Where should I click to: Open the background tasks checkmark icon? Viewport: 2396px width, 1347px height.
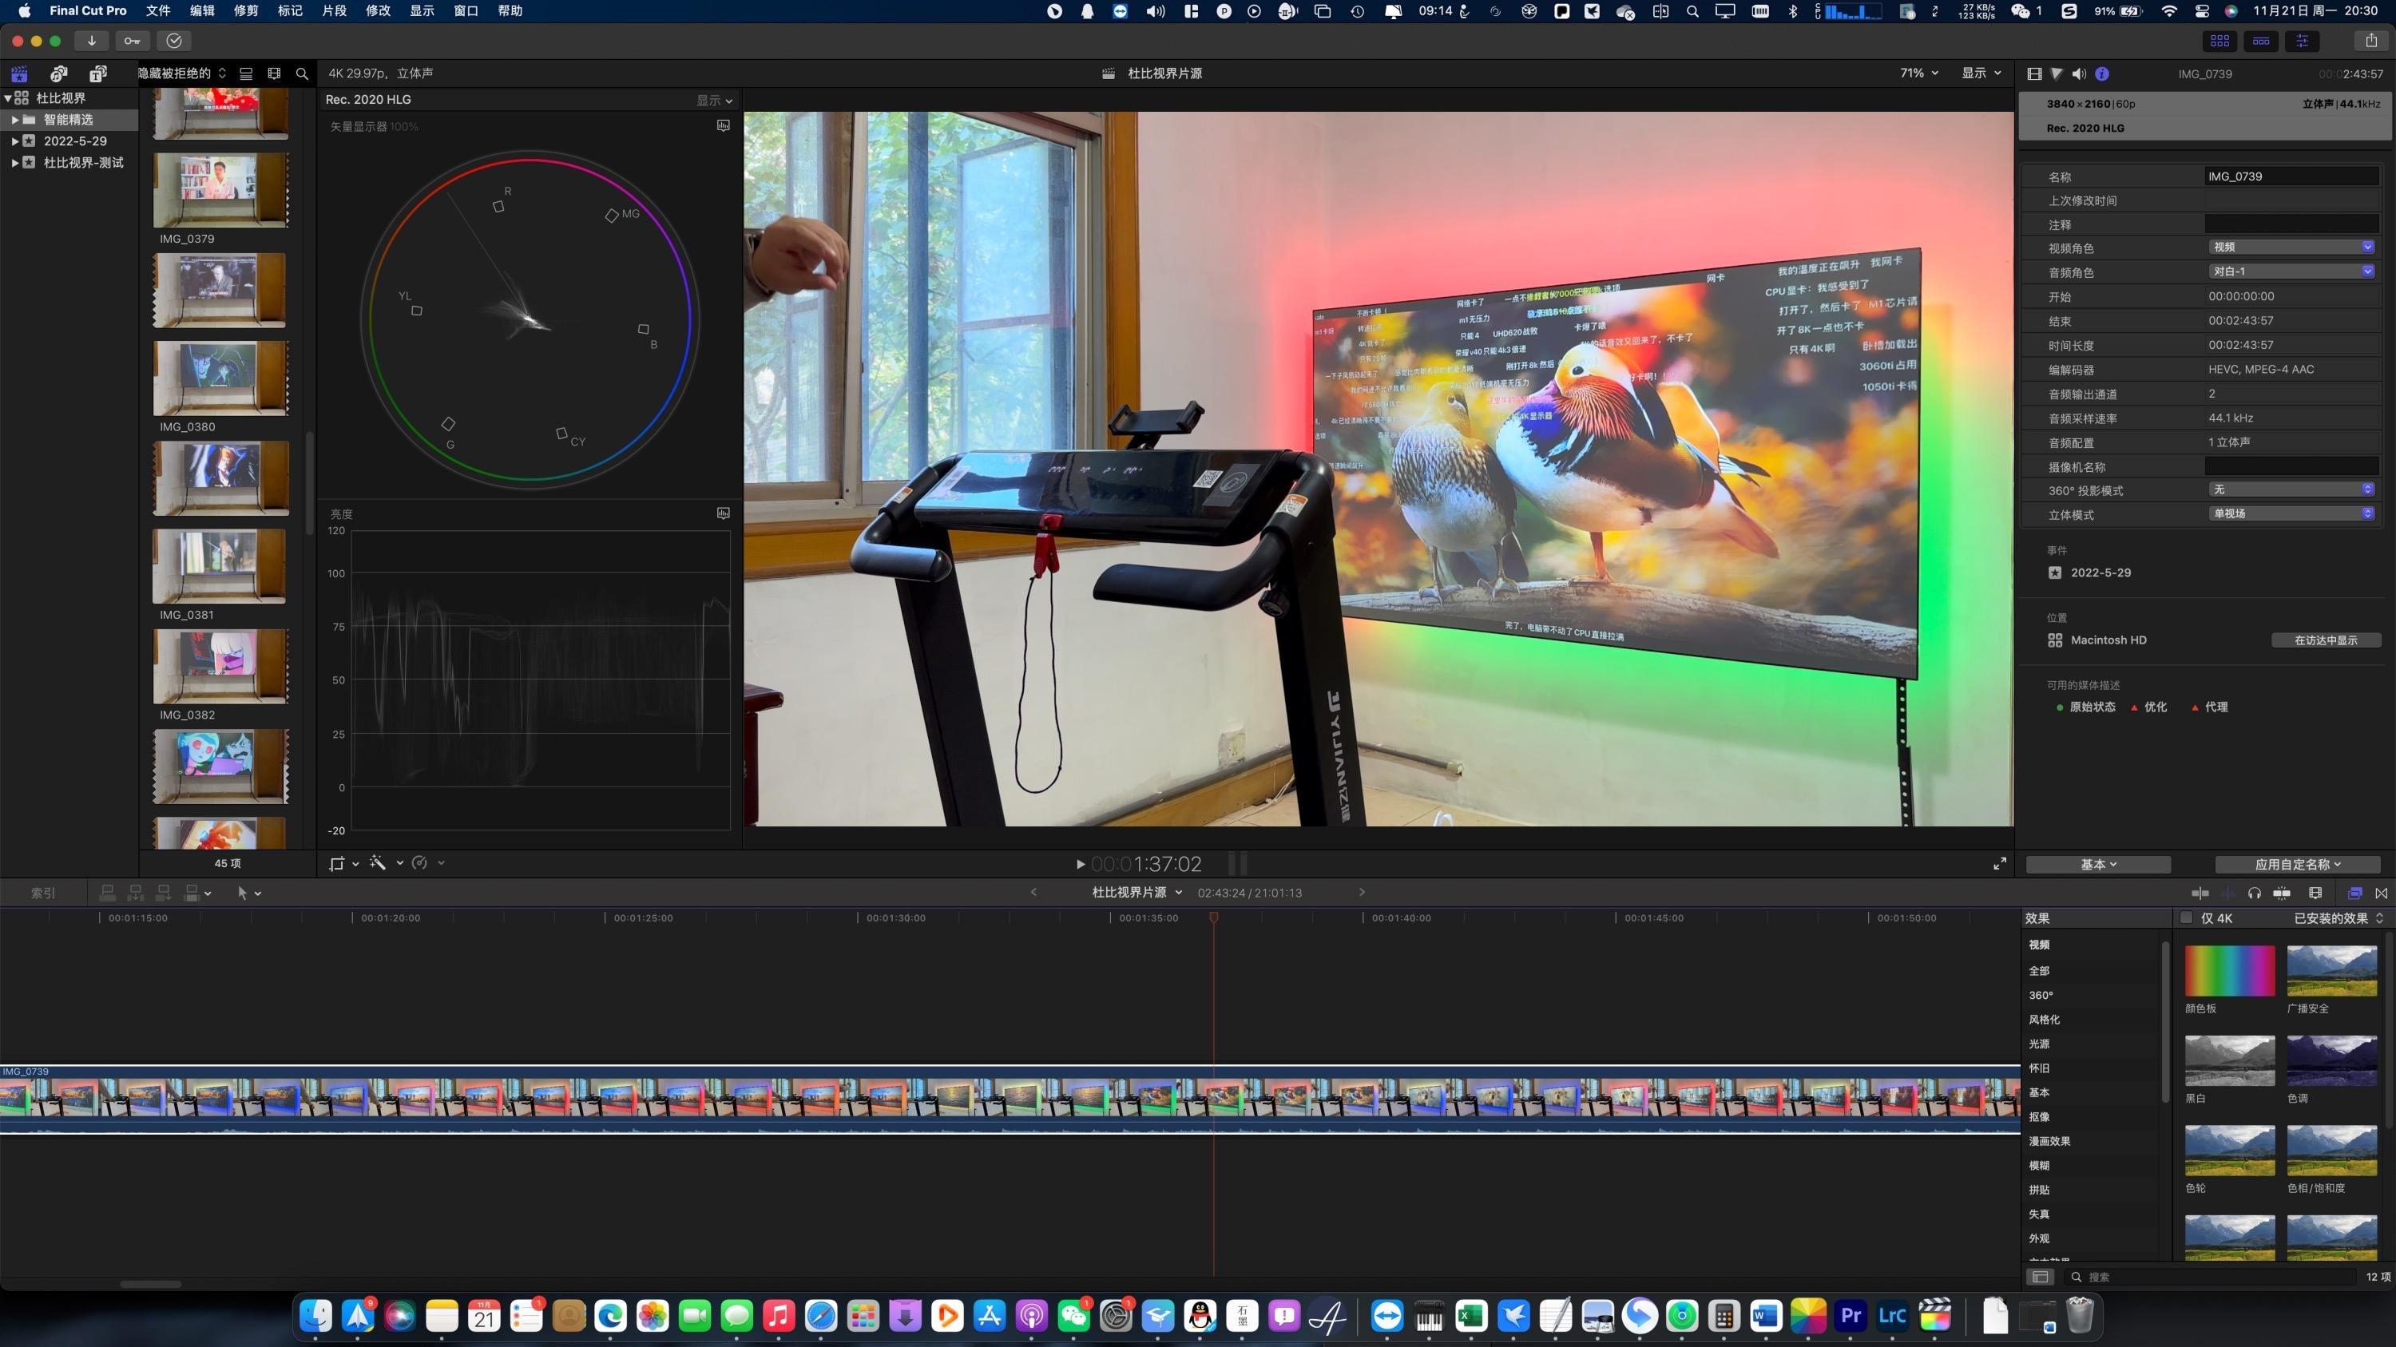click(x=174, y=41)
